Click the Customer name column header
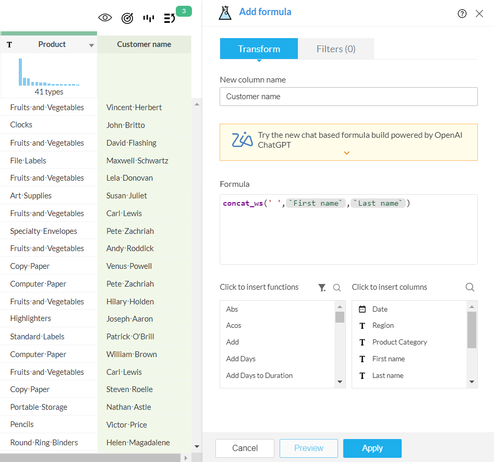This screenshot has height=462, width=494. (x=144, y=44)
